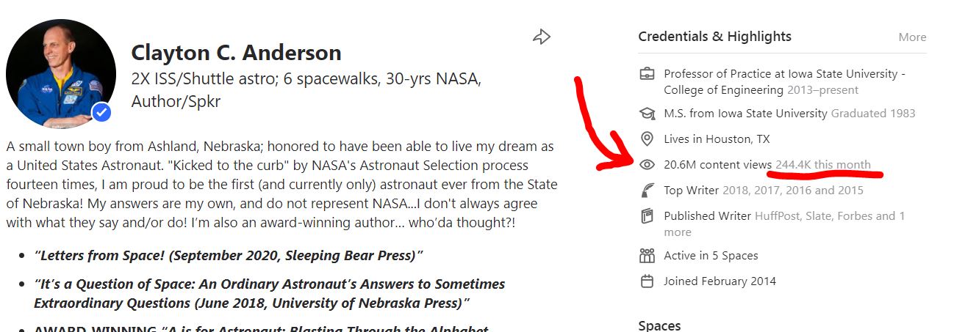Click the quill icon next to Top Writer
Screen dimensions: 954x332
tap(647, 191)
